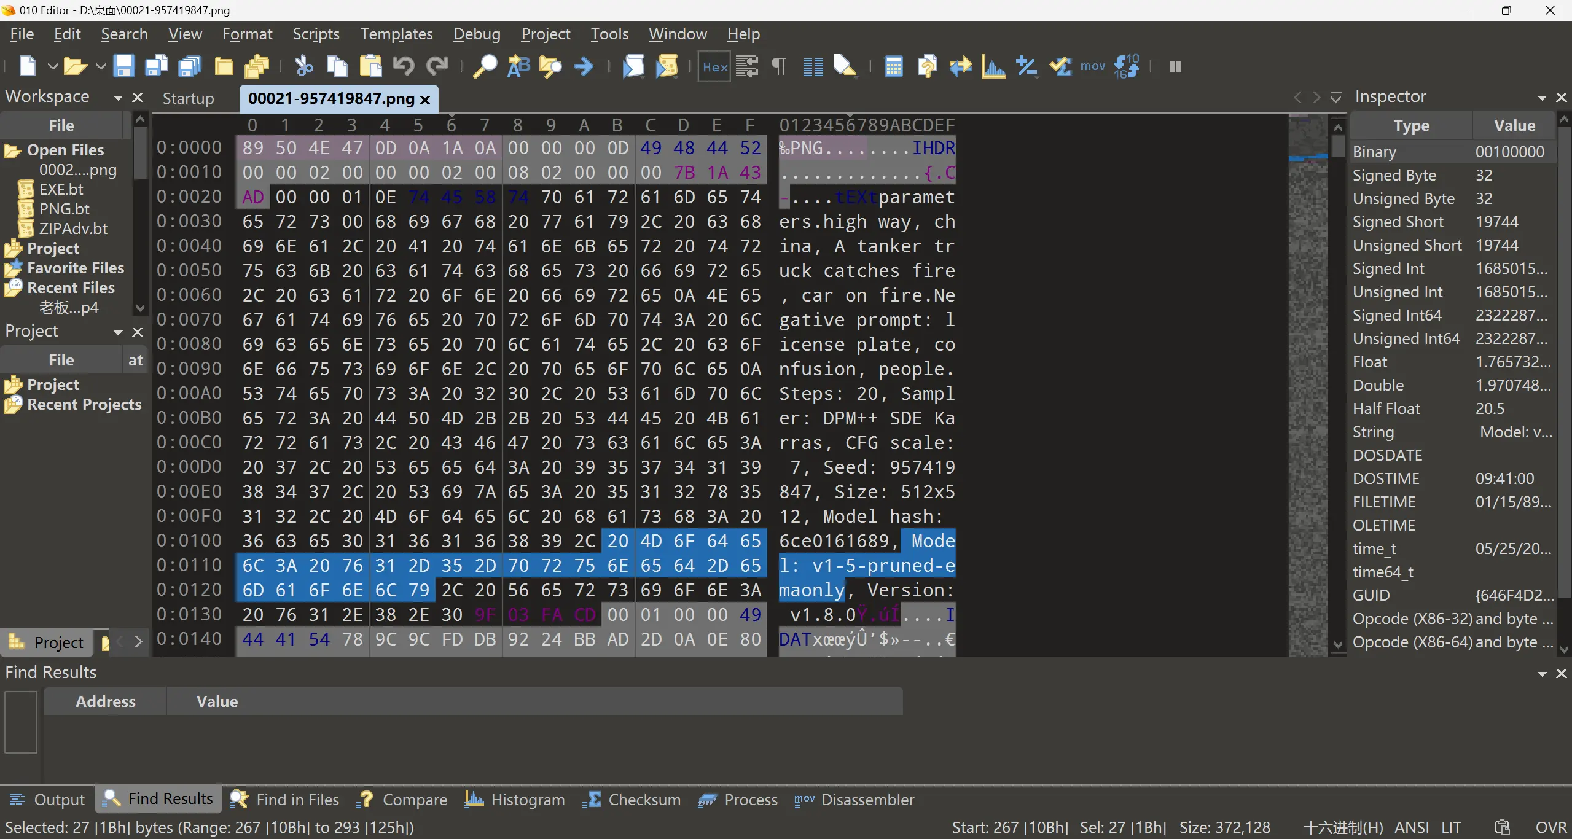Toggle show whitespace pilcrow icon
Screen dimensions: 1572x839
click(779, 66)
